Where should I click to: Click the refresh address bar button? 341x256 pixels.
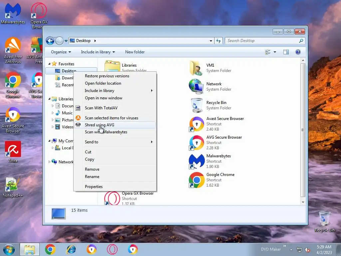218,41
